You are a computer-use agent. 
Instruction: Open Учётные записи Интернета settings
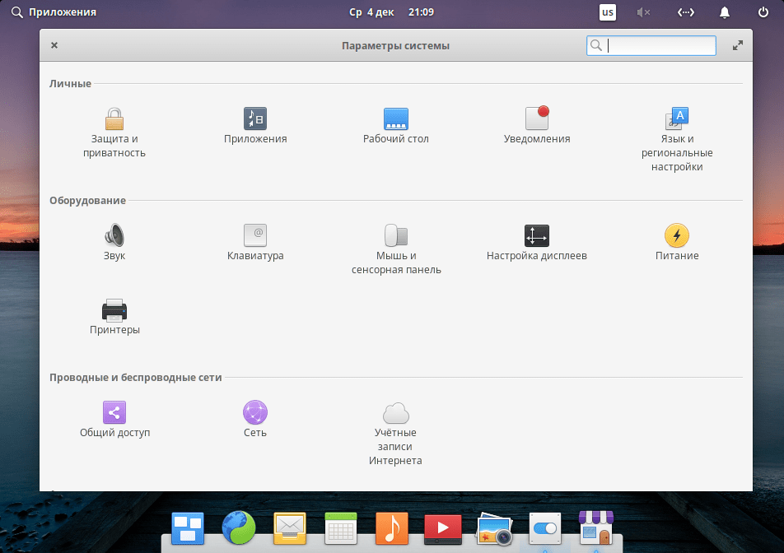pos(396,413)
